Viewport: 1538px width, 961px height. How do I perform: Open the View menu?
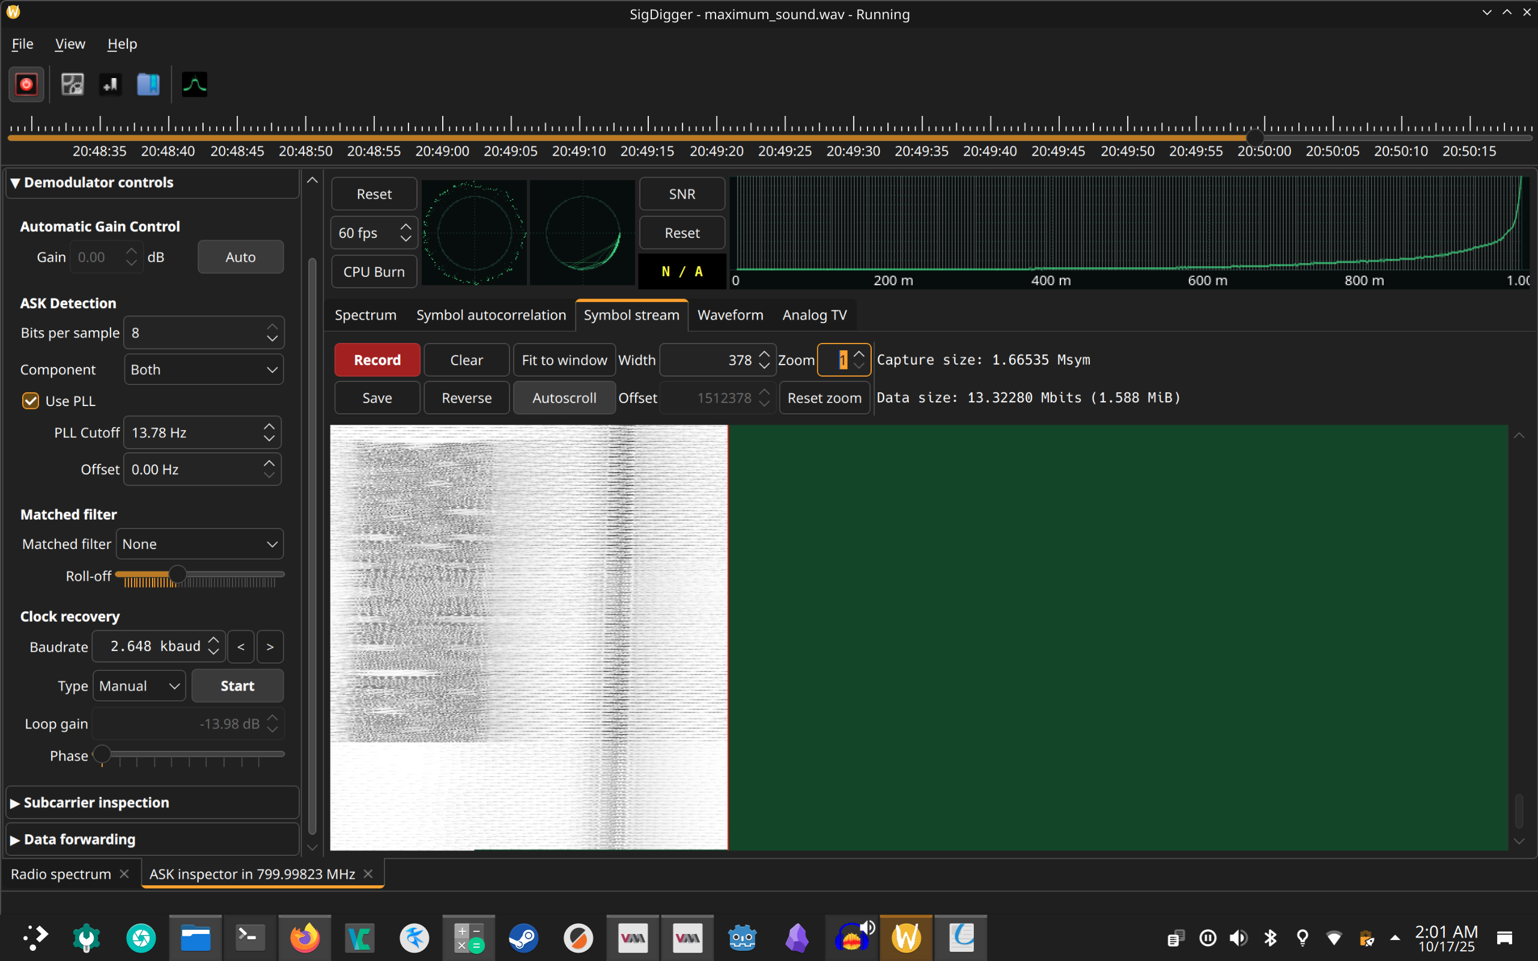(x=69, y=44)
